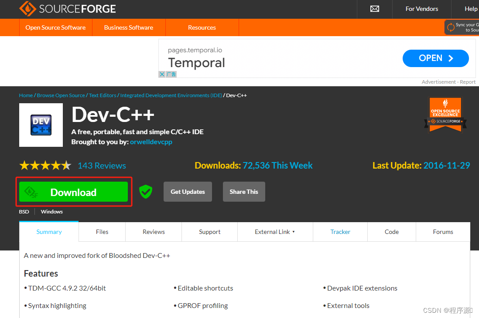
Task: Click the Integrated Development Environments breadcrumb link
Action: coord(171,95)
